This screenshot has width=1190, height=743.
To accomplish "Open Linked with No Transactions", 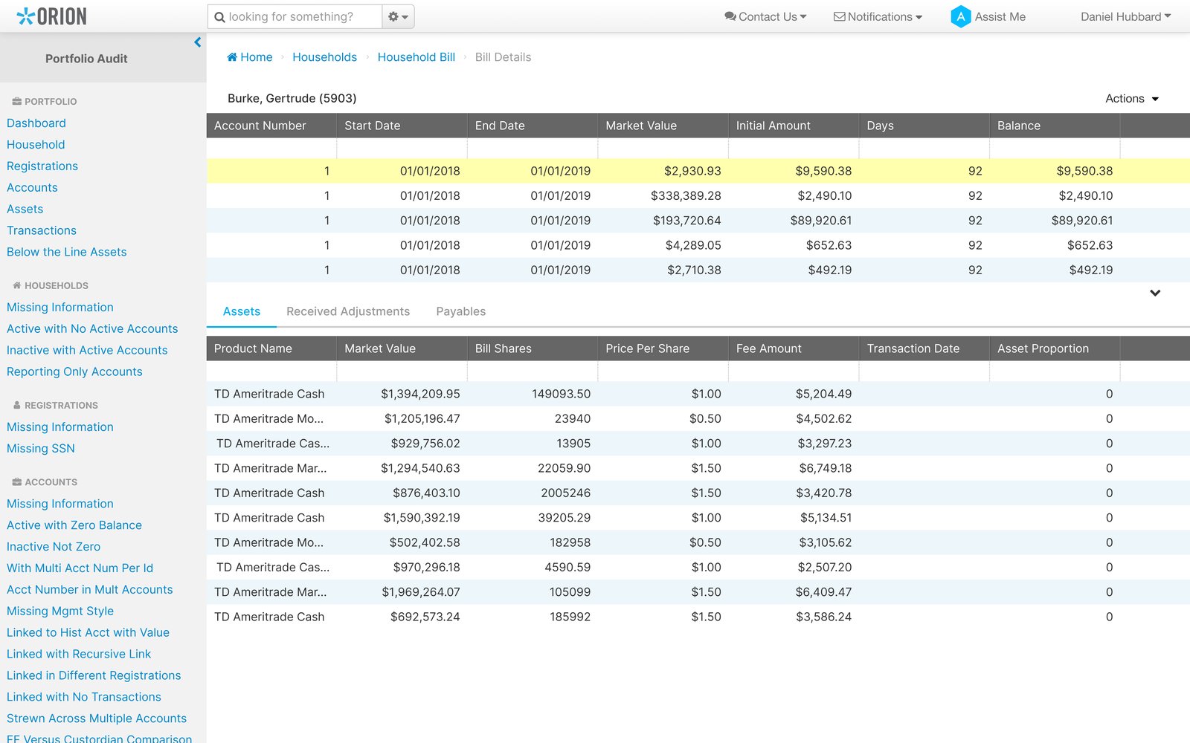I will pyautogui.click(x=84, y=697).
